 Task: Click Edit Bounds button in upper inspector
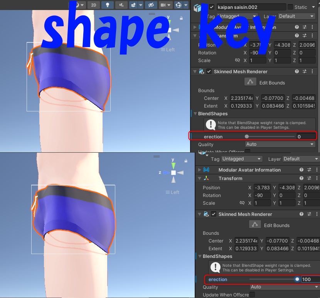point(250,82)
